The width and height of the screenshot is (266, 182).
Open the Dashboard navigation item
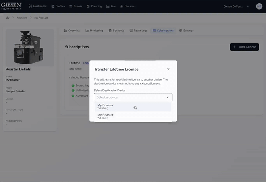pos(38,6)
